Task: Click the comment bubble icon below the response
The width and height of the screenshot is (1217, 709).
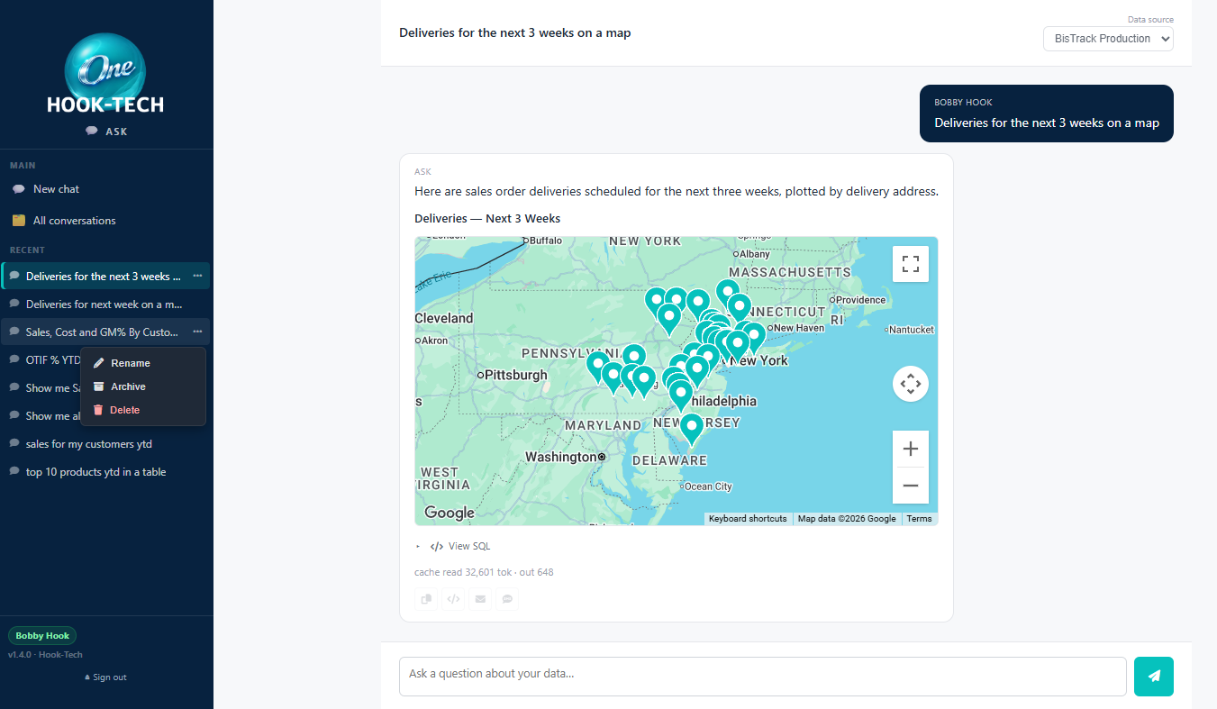Action: pos(507,598)
